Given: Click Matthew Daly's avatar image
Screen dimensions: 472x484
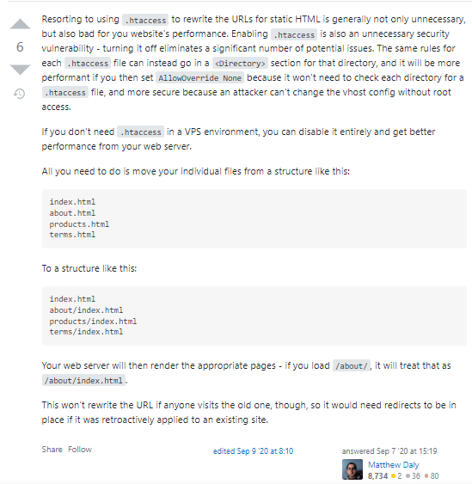Looking at the screenshot, I should 352,469.
